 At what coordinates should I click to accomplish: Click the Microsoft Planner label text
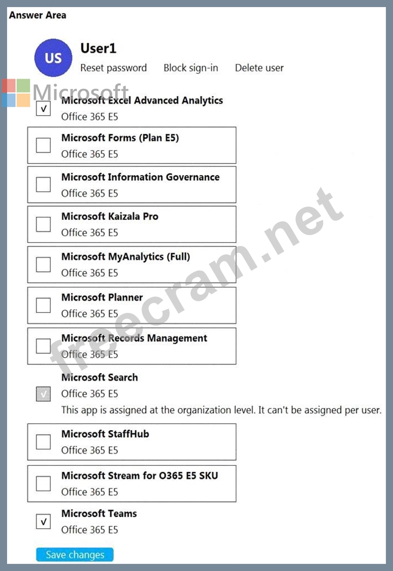click(102, 297)
